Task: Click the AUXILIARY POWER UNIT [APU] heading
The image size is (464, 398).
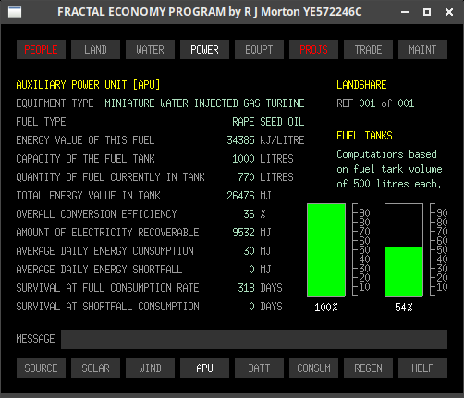Action: 88,85
